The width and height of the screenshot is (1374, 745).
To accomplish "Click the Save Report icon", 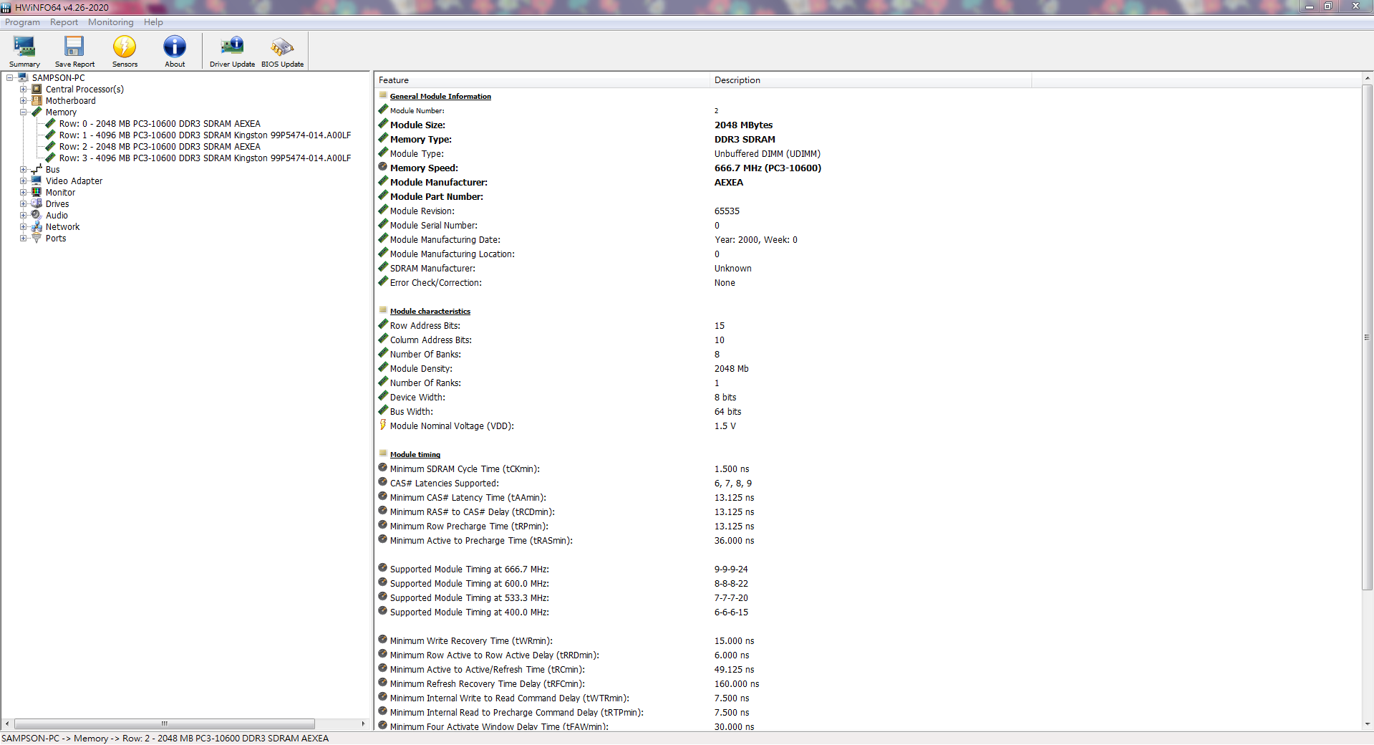I will (74, 51).
